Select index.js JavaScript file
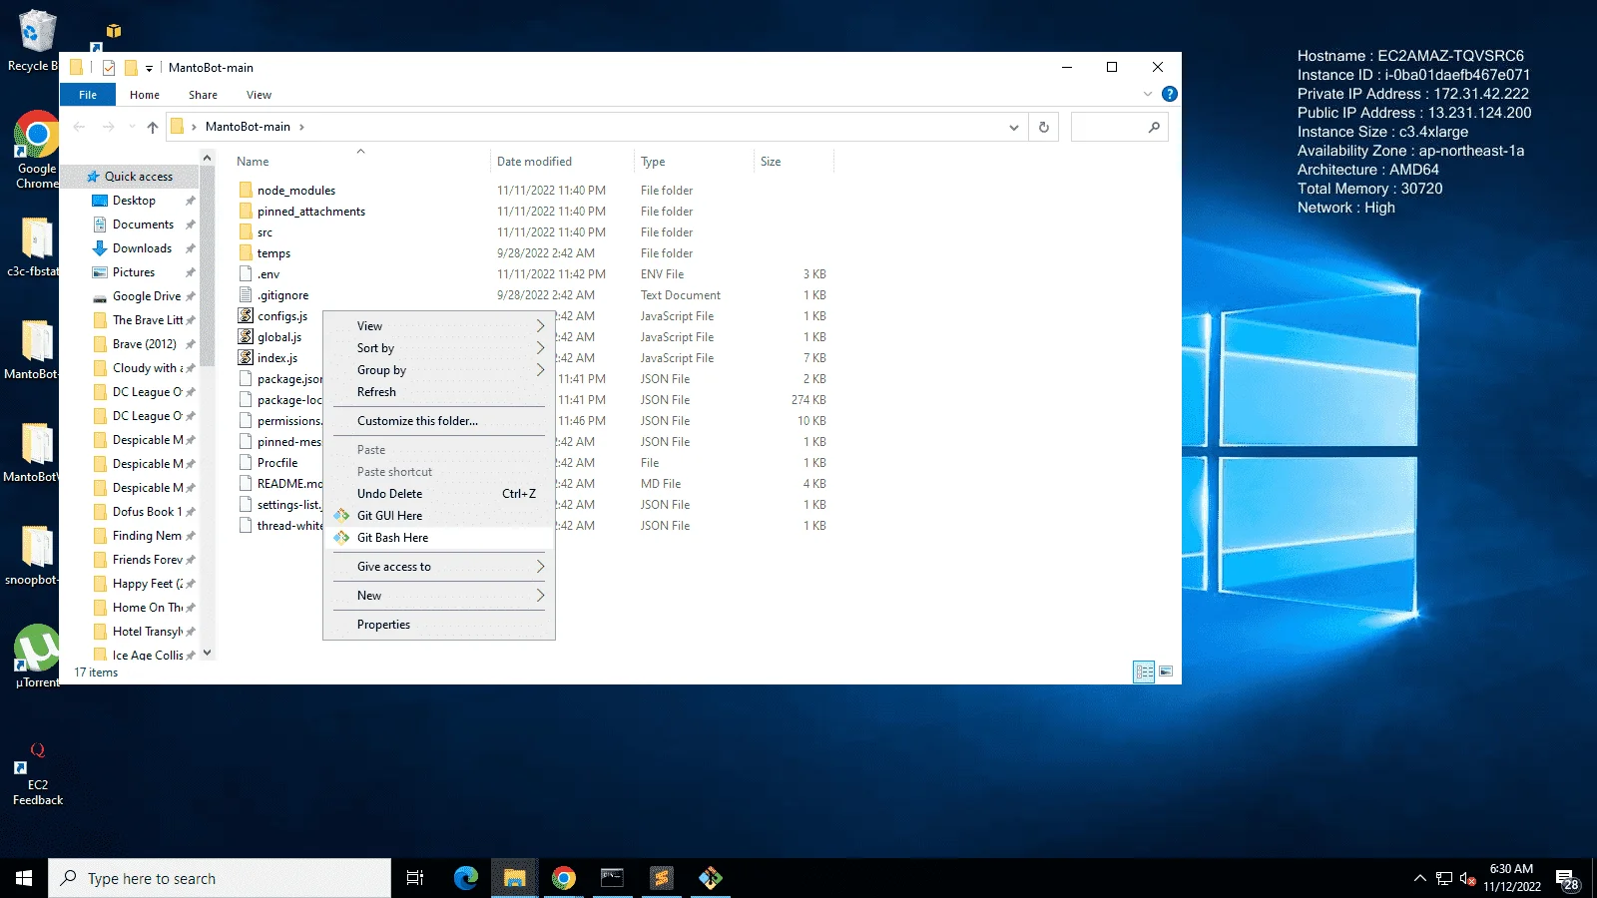Screen dimensions: 1597x898 (x=277, y=358)
